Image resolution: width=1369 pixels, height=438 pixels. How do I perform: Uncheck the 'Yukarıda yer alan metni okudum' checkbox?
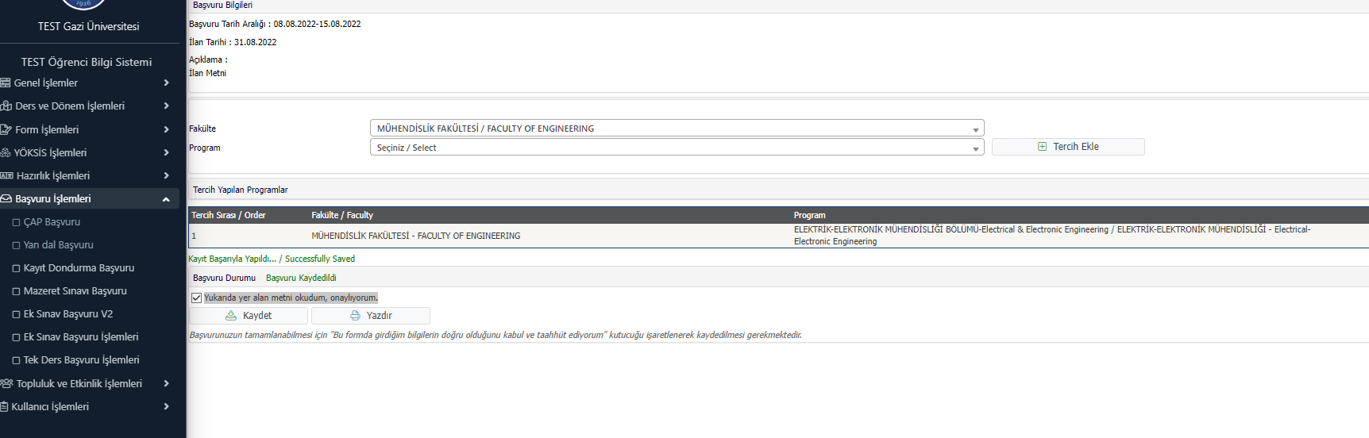pyautogui.click(x=196, y=298)
